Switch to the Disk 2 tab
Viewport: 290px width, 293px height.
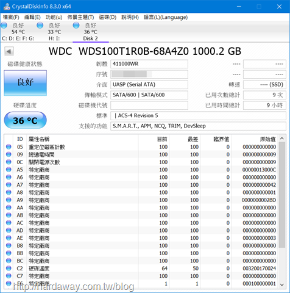point(91,32)
